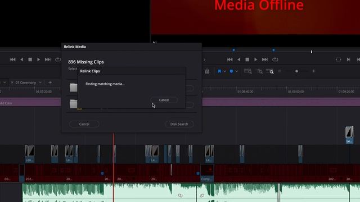Select the detail zoom icon
Screen dimensions: 360x202
pos(260,71)
